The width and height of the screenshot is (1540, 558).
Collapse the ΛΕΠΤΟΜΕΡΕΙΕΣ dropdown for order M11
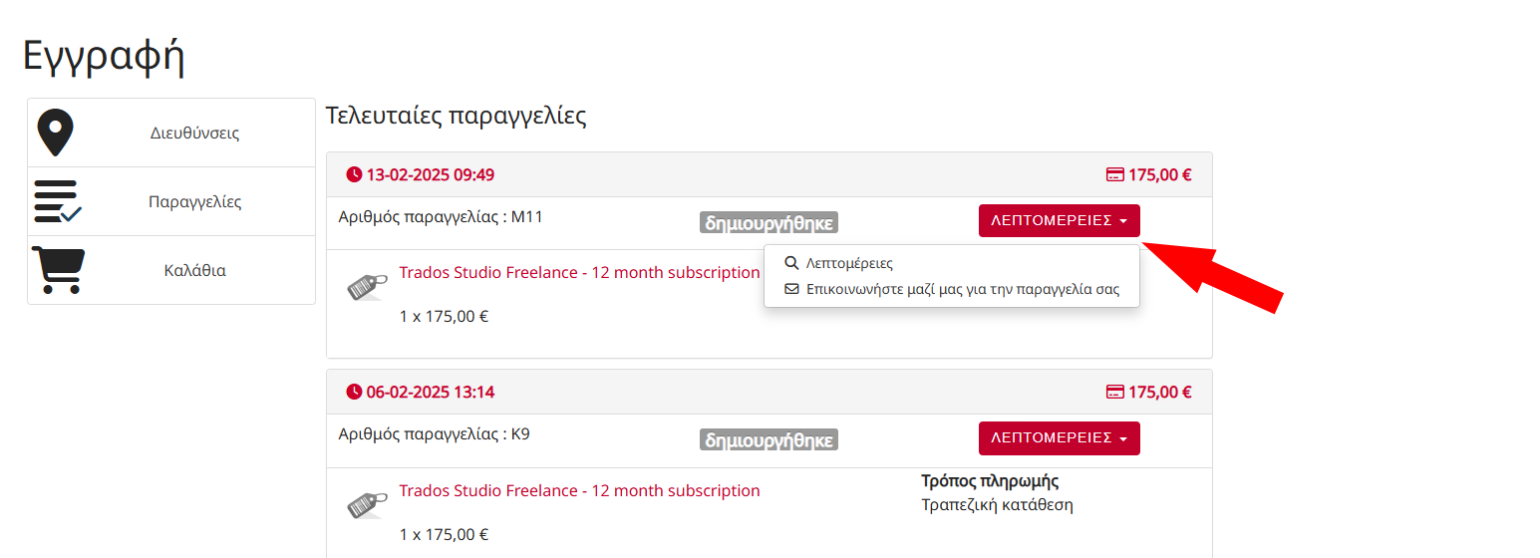(x=1059, y=221)
